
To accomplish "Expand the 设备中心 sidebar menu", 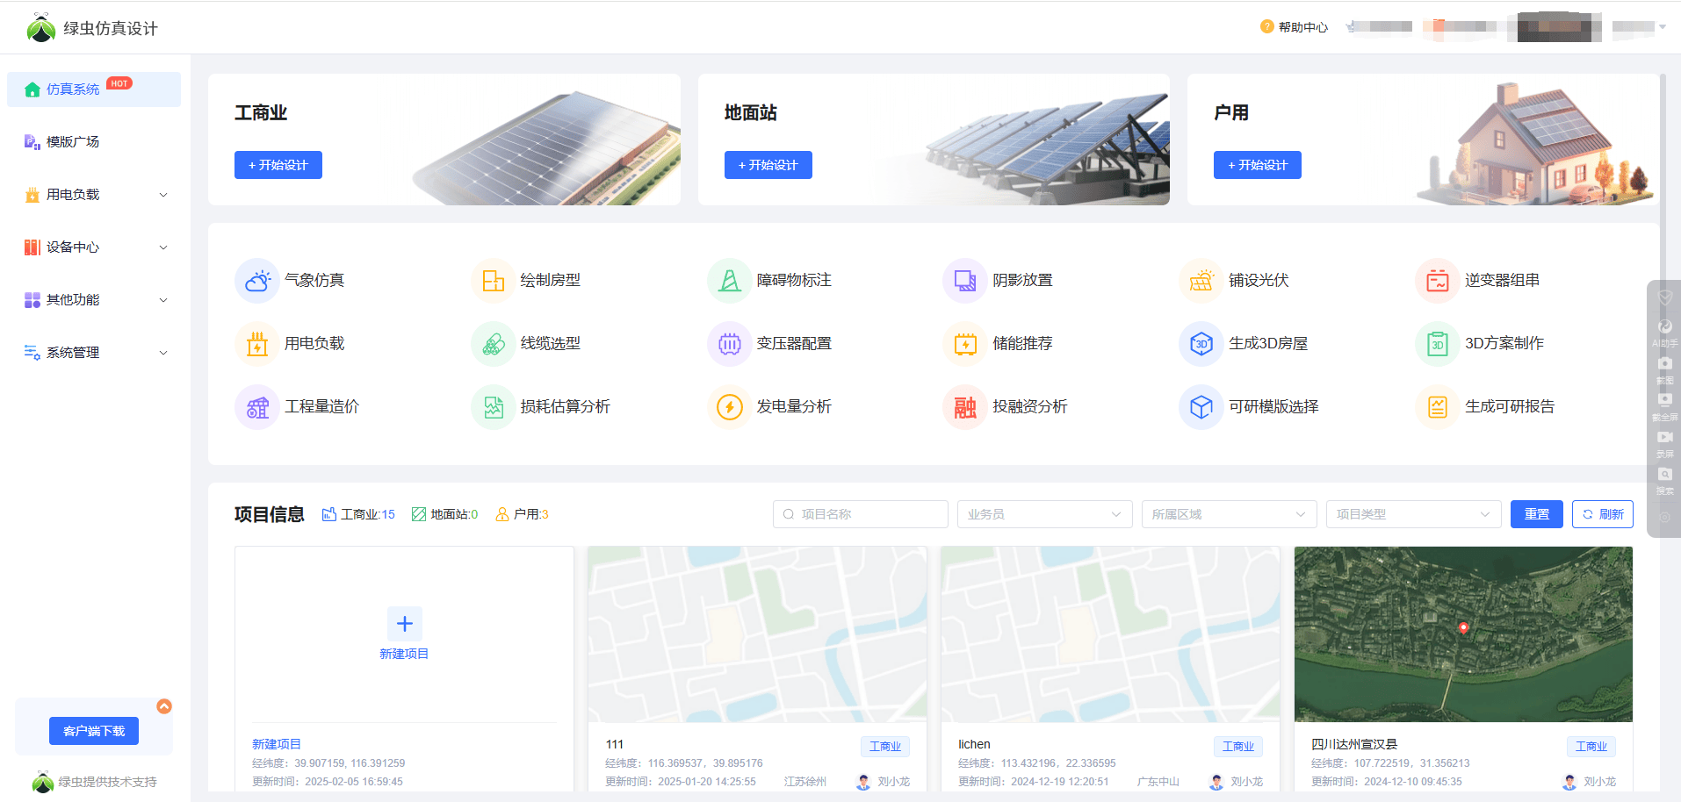I will (x=94, y=247).
